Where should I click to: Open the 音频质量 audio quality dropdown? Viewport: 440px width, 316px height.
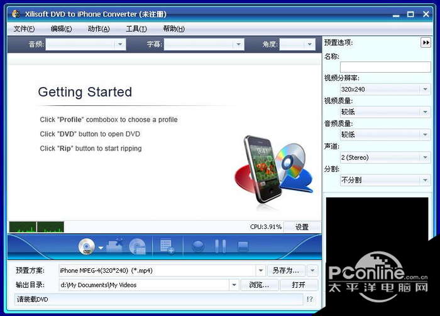(x=425, y=135)
